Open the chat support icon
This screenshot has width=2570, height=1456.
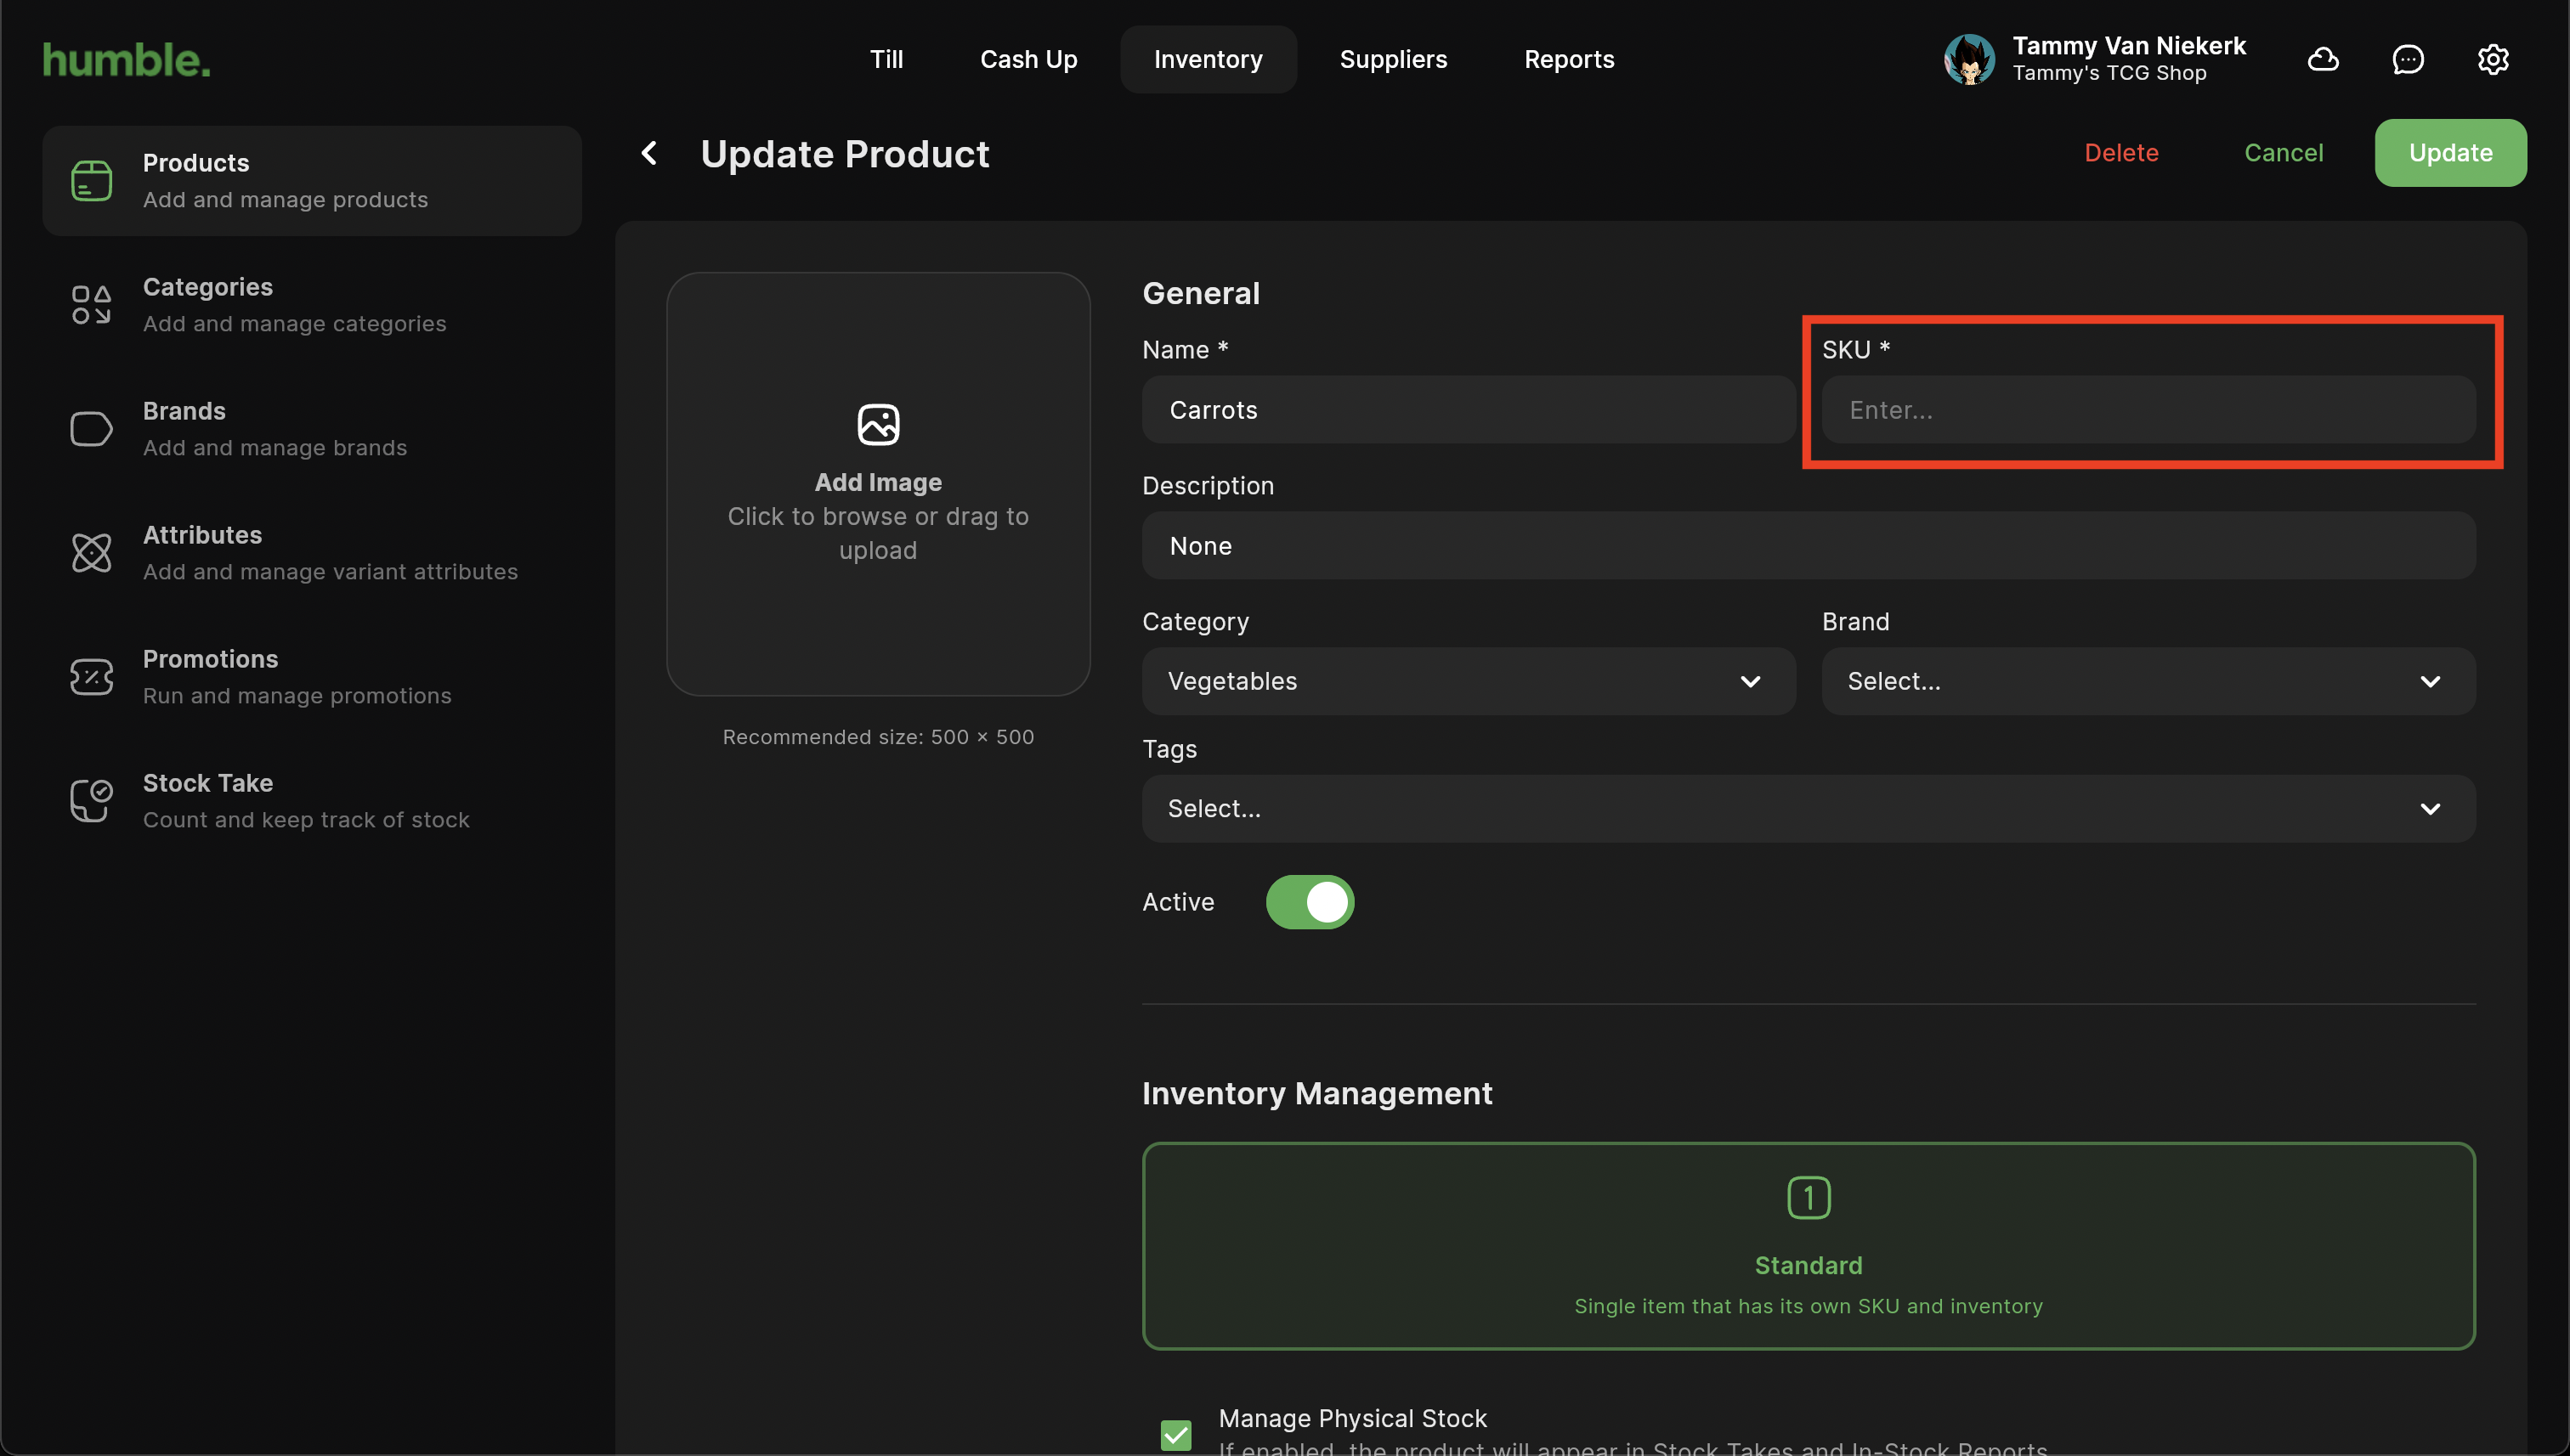(2408, 60)
